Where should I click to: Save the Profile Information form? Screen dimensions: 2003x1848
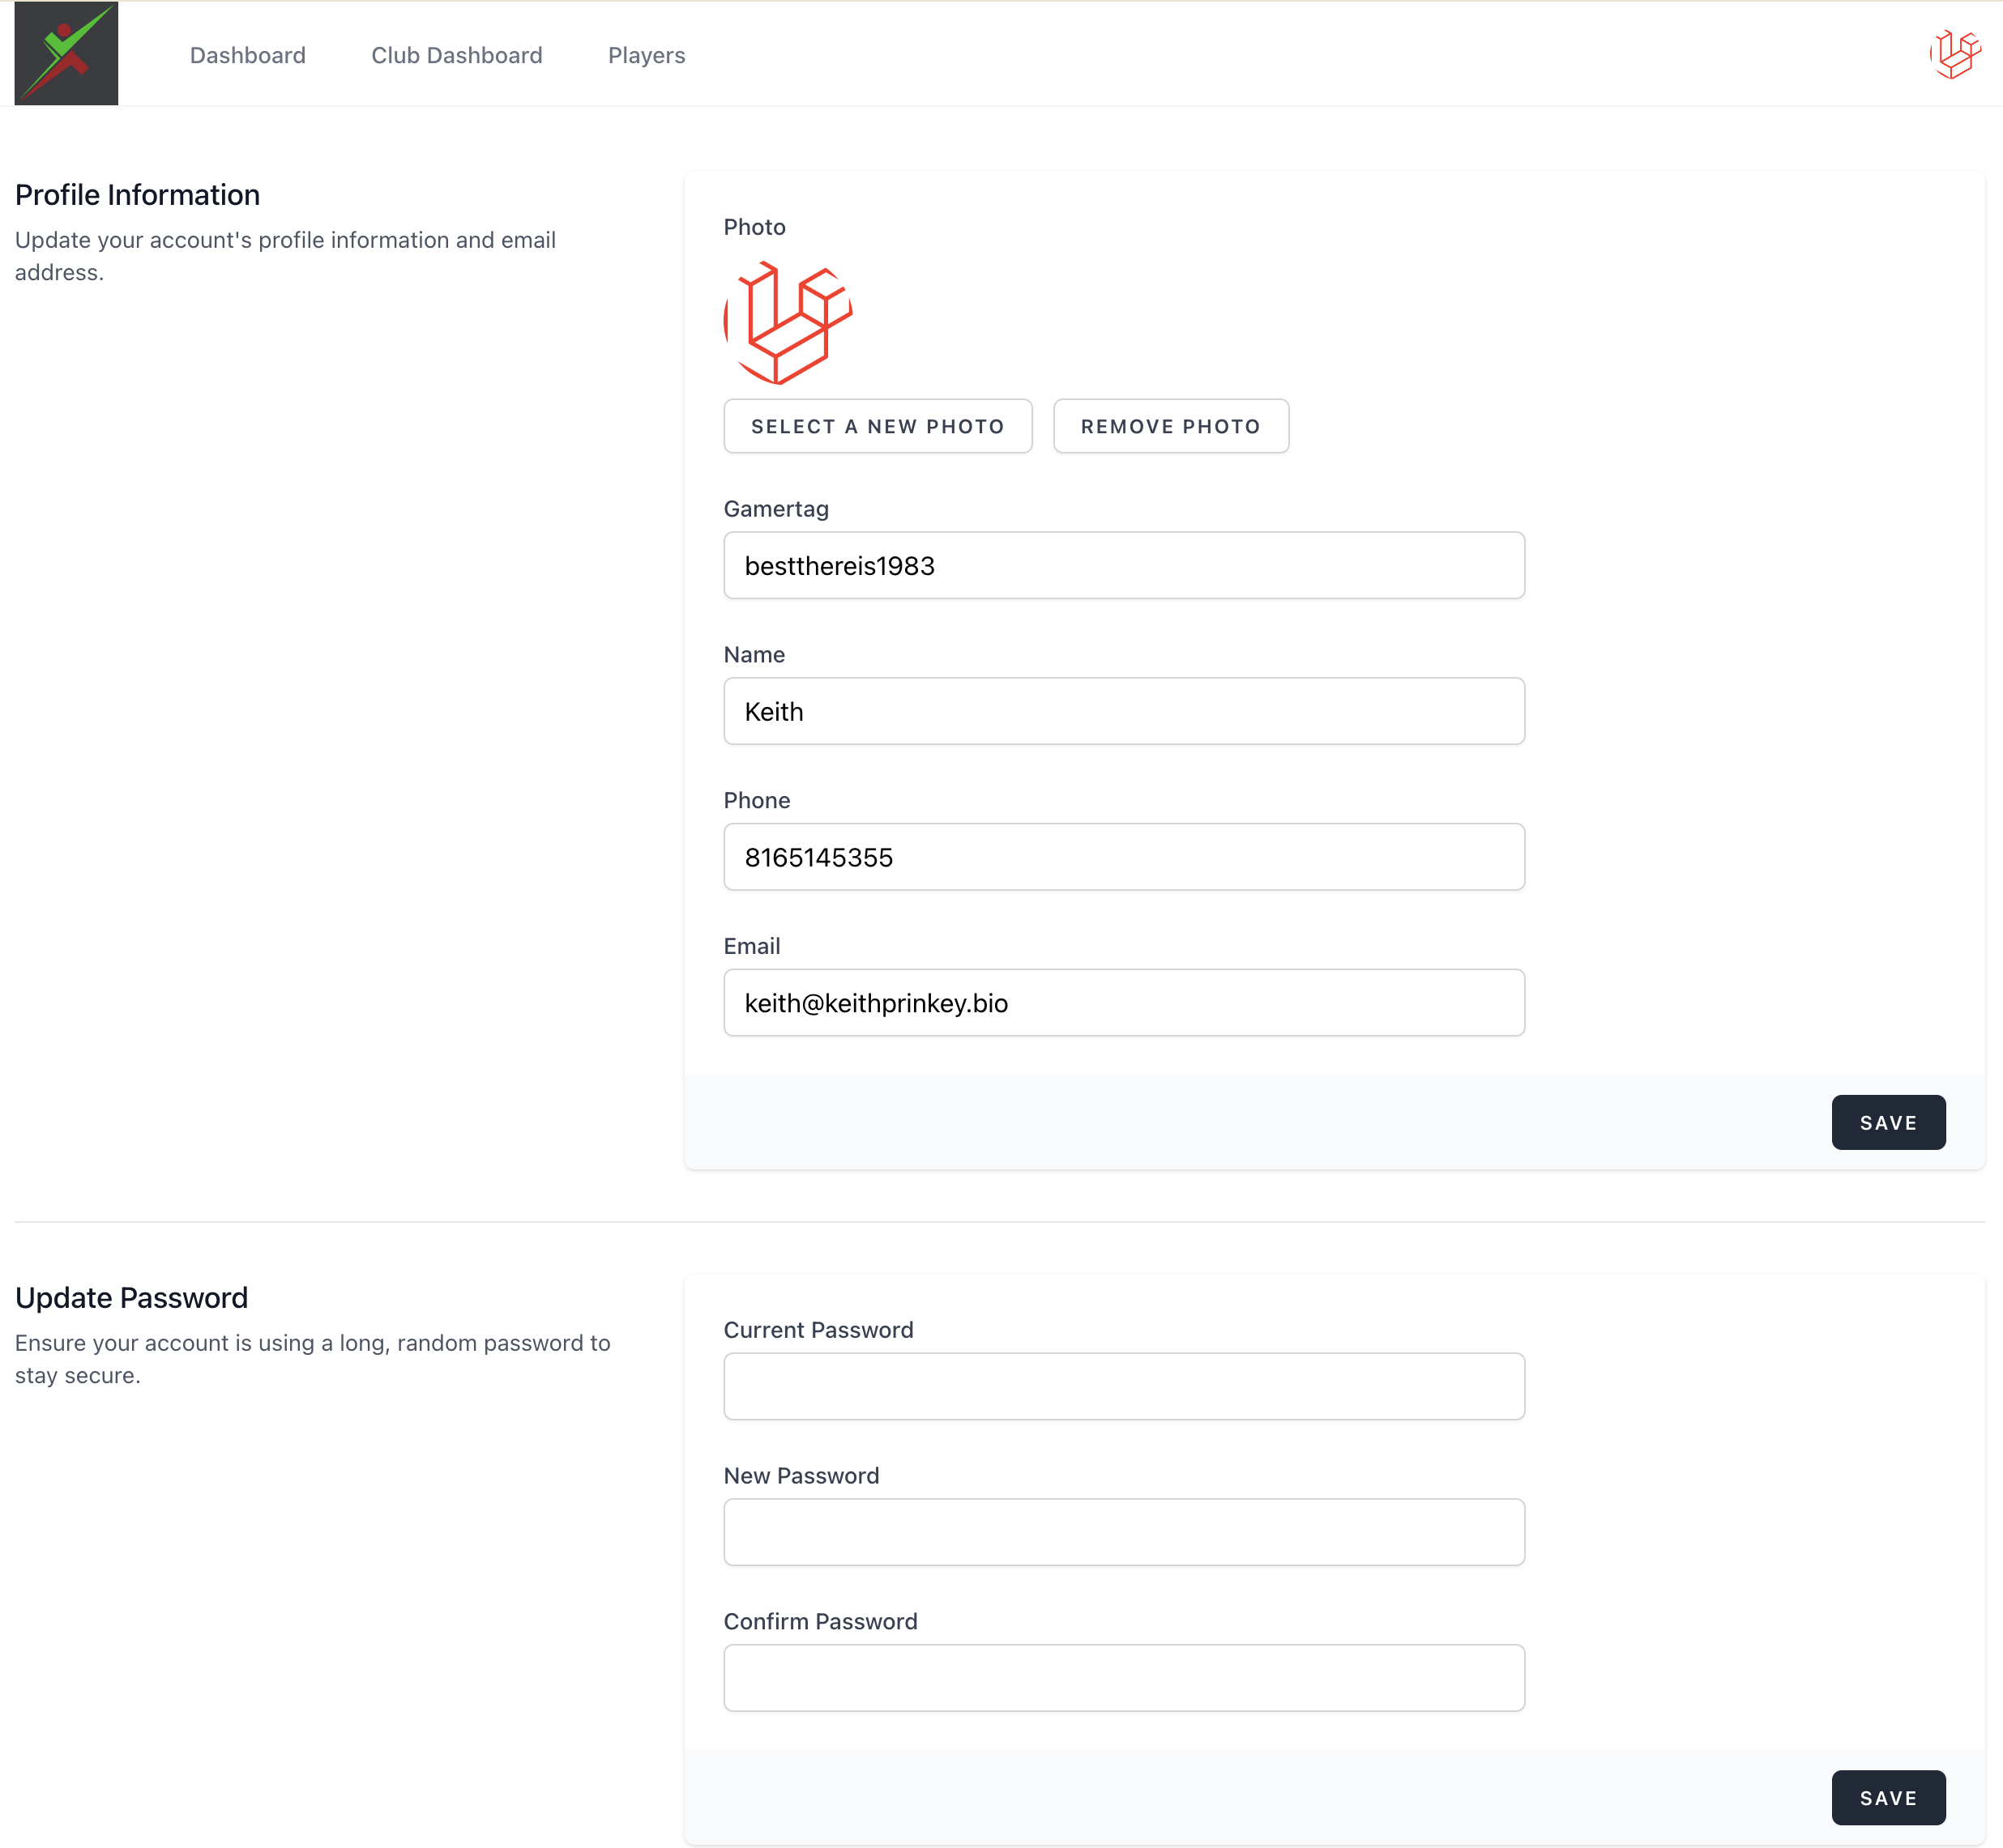click(x=1887, y=1122)
